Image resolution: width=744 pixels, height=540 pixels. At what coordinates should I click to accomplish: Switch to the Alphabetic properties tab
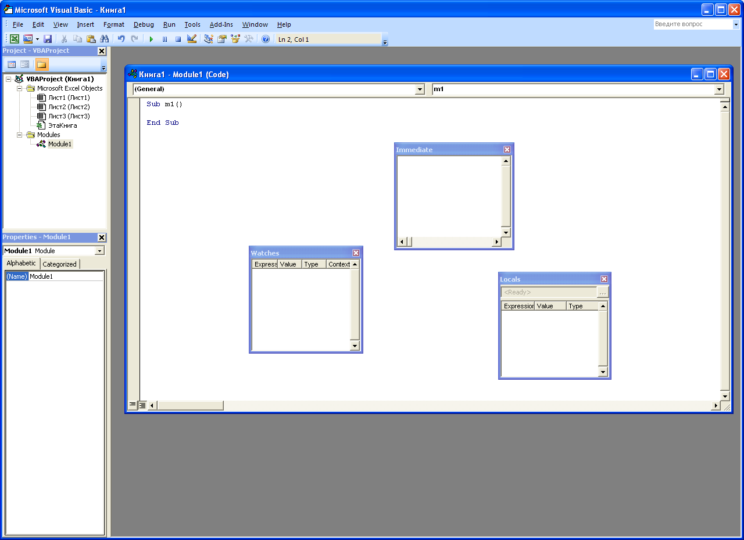[22, 263]
